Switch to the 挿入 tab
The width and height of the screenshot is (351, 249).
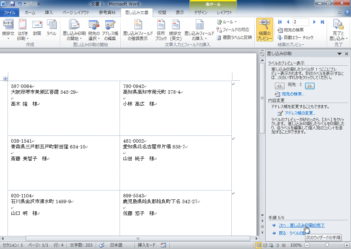pyautogui.click(x=49, y=13)
